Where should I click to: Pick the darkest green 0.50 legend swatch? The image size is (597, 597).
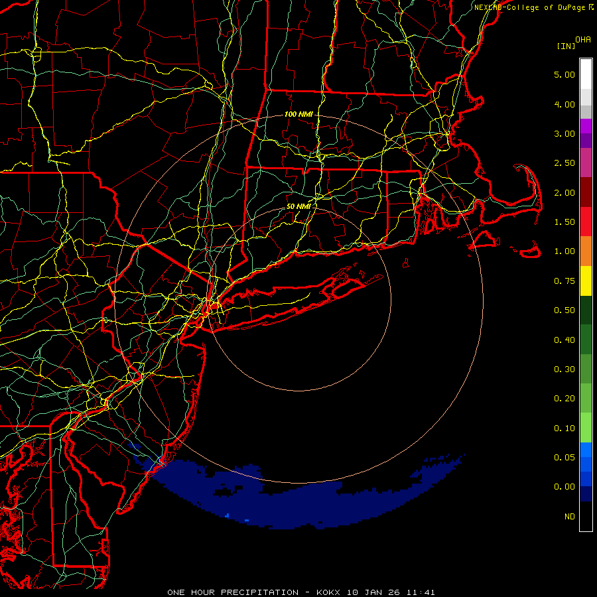(x=586, y=310)
